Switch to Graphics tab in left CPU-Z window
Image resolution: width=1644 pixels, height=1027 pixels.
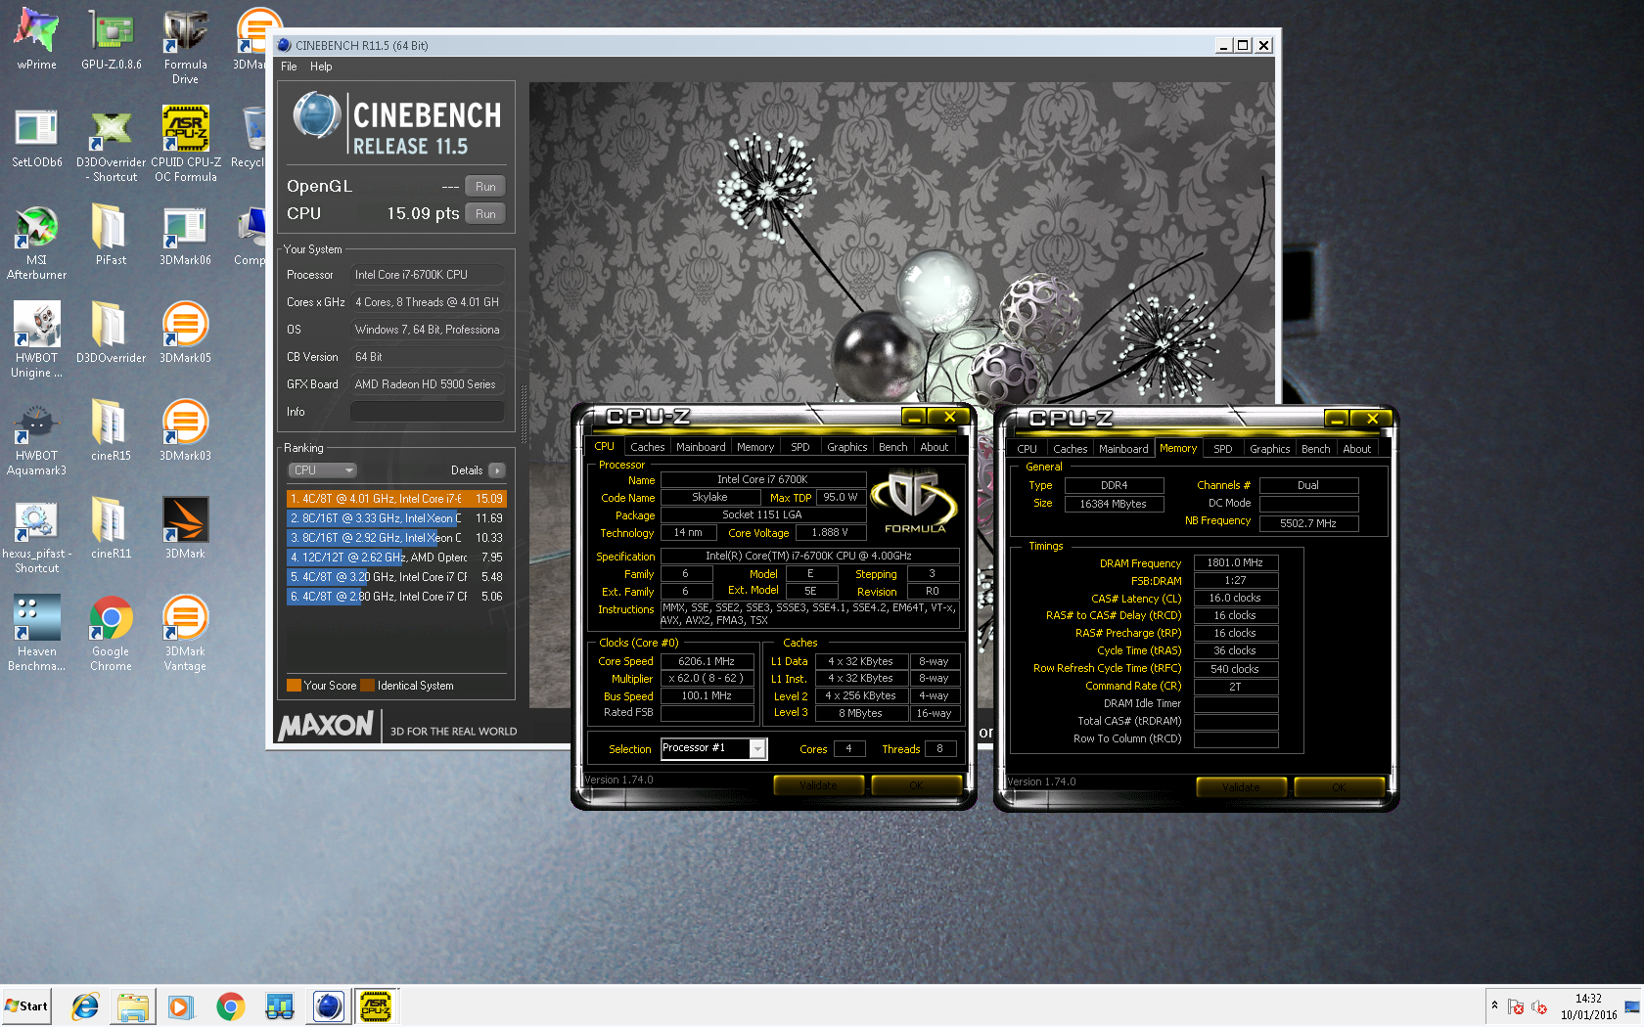tap(846, 447)
